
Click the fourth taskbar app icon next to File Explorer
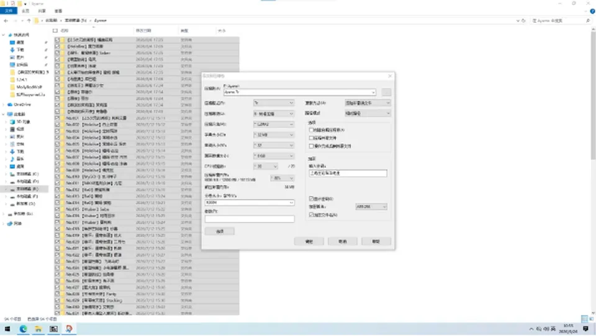coord(53,329)
